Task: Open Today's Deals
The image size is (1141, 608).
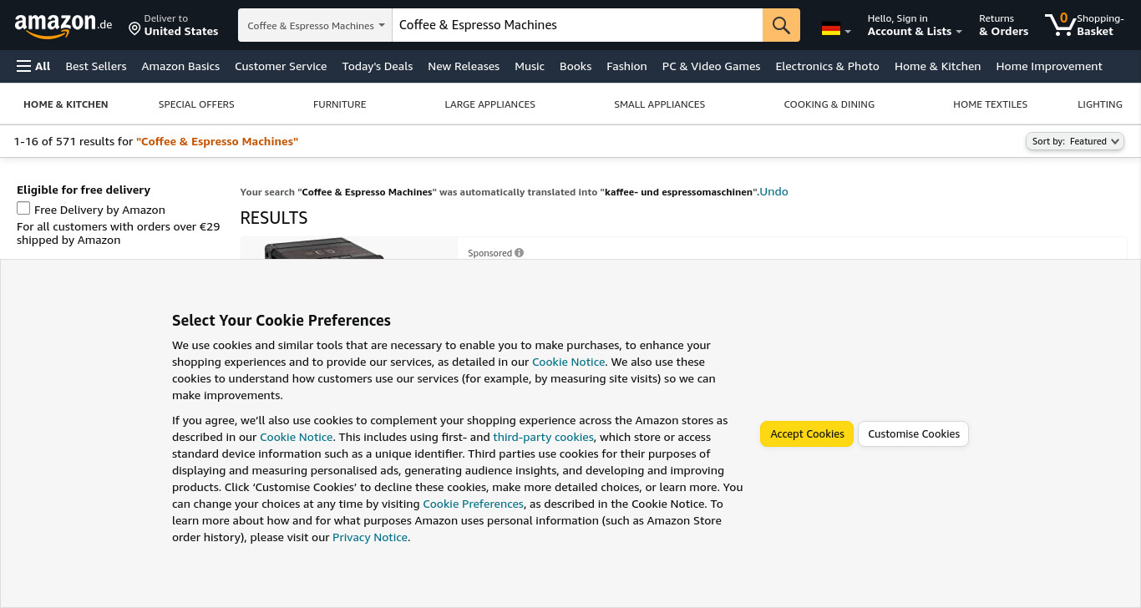Action: tap(378, 66)
